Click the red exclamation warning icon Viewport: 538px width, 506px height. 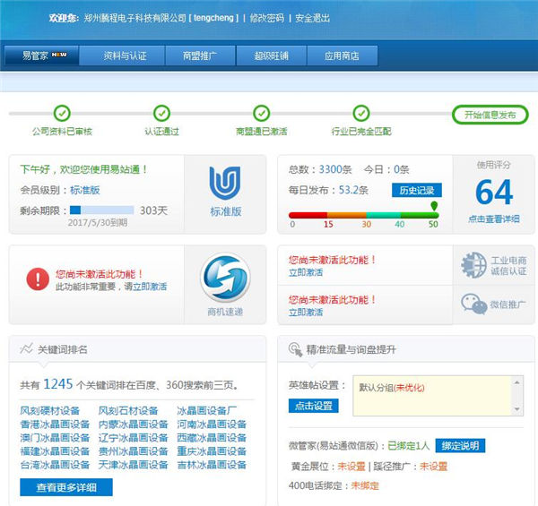[37, 279]
